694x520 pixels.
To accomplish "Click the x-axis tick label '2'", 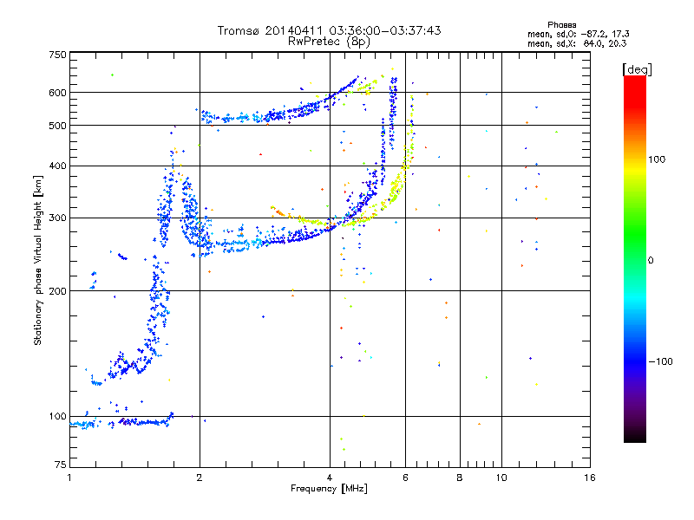I will tap(200, 478).
